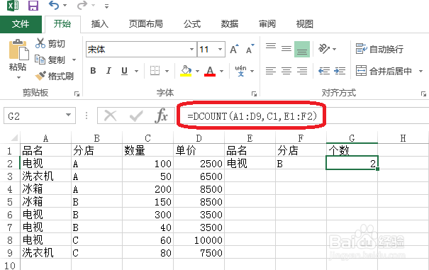The image size is (429, 270).
Task: Open the fill color dropdown arrow
Action: (198, 72)
